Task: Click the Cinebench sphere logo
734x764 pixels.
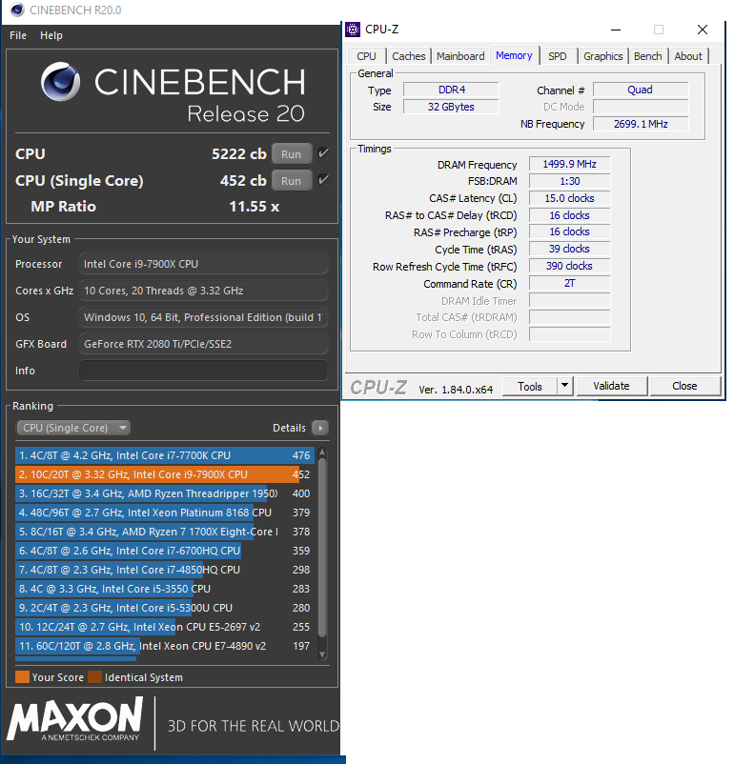Action: [x=60, y=81]
